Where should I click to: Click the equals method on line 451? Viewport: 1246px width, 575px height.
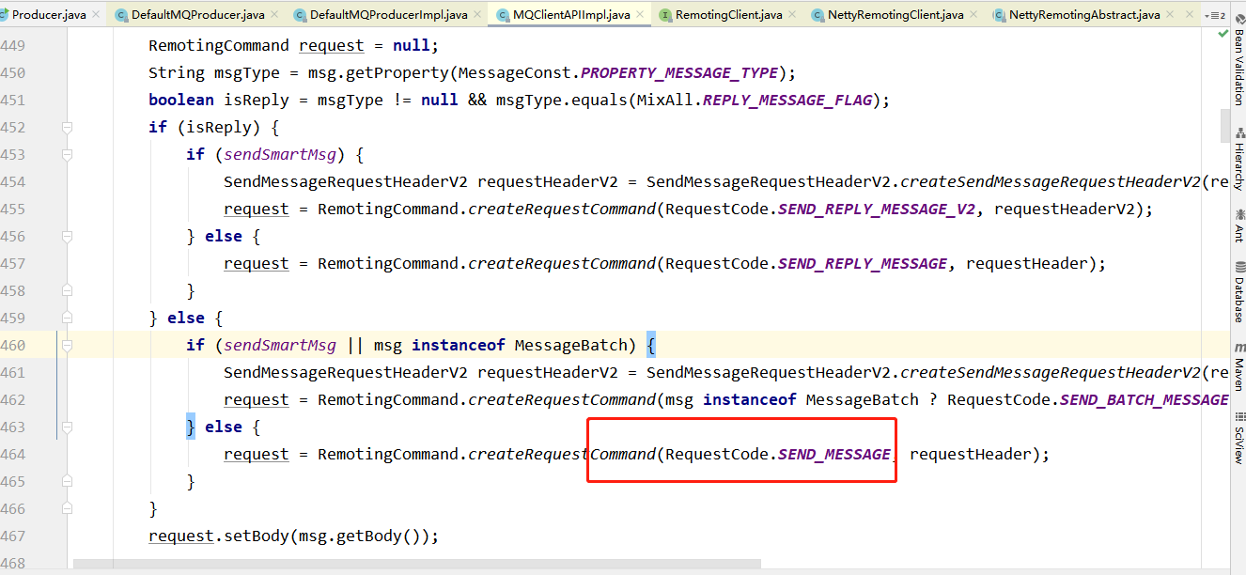tap(599, 100)
